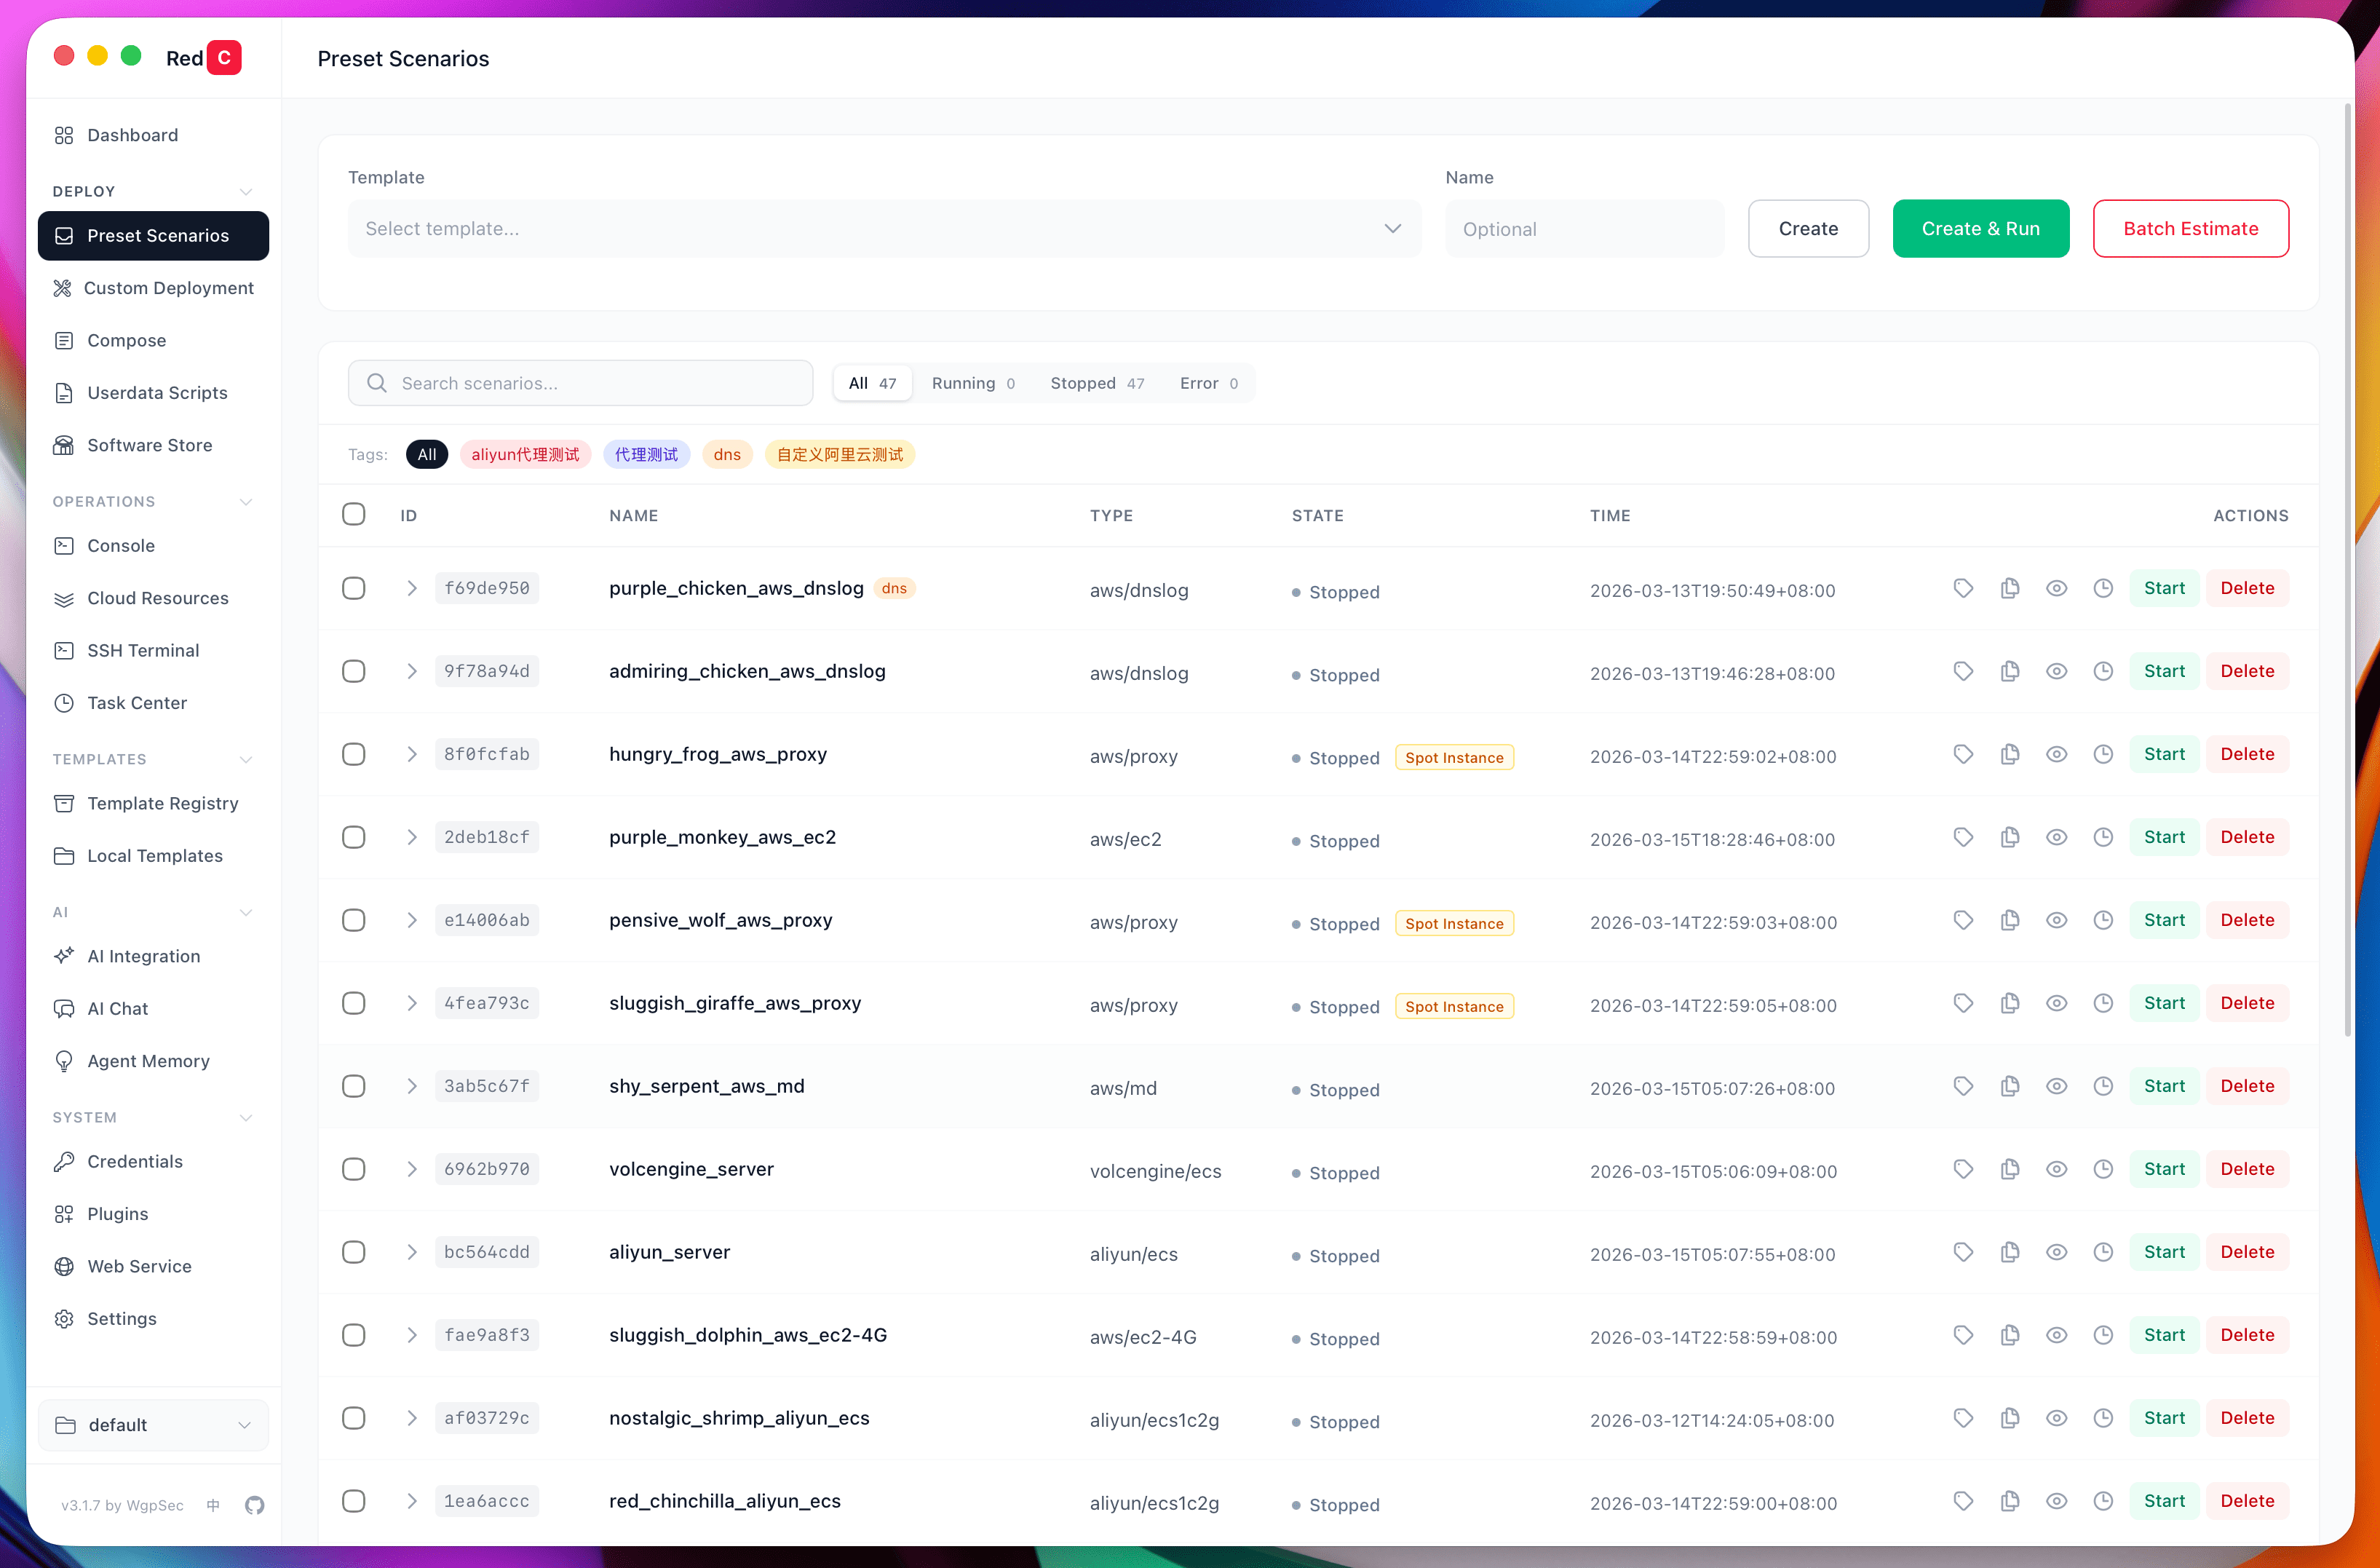Open the clock history icon for volcengine_server
The width and height of the screenshot is (2380, 1568).
(2103, 1168)
